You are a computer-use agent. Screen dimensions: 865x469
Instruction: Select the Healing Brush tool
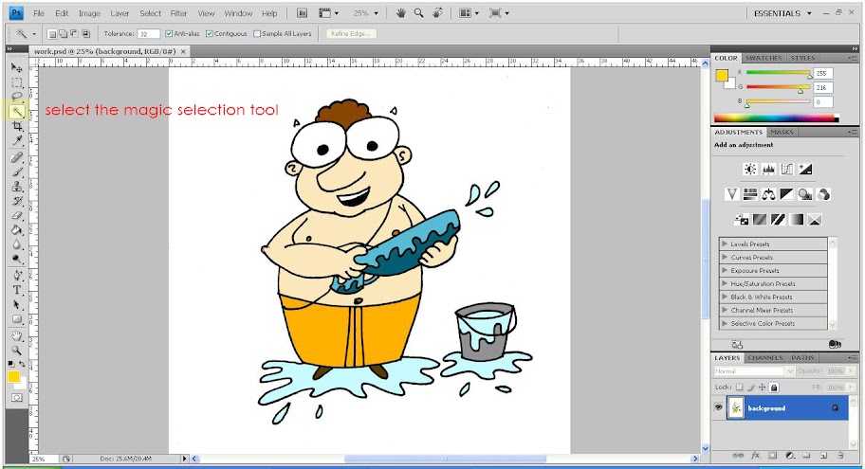point(16,157)
